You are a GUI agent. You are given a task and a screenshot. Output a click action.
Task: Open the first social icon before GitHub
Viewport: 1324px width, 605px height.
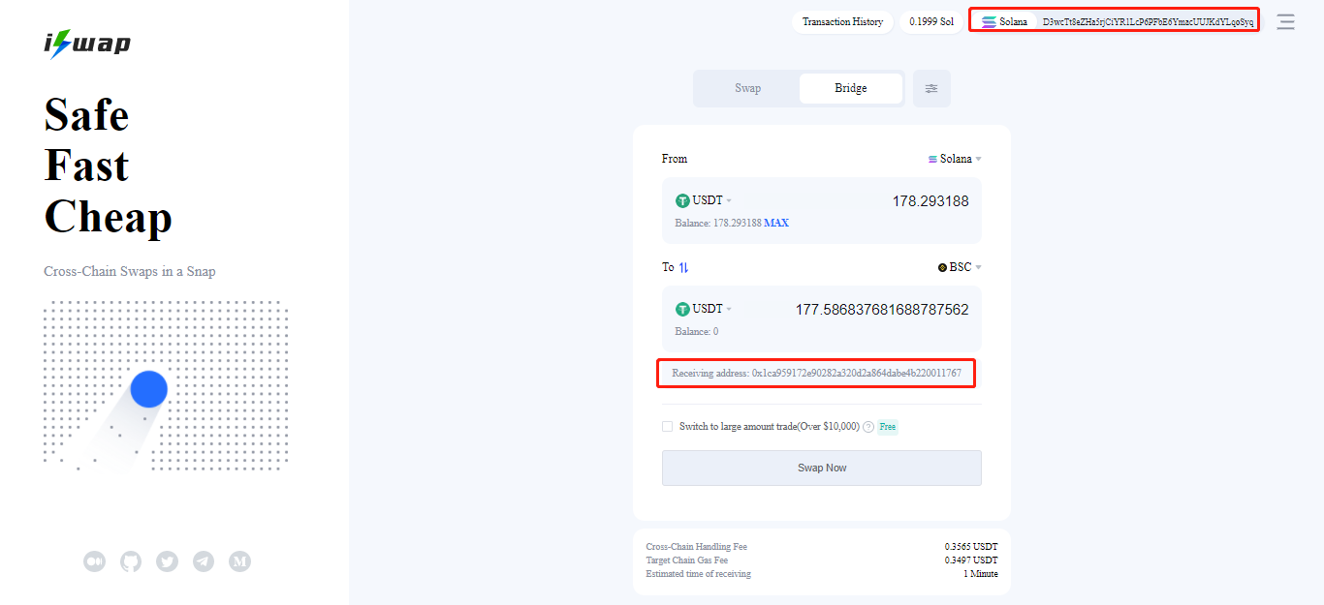coord(94,561)
